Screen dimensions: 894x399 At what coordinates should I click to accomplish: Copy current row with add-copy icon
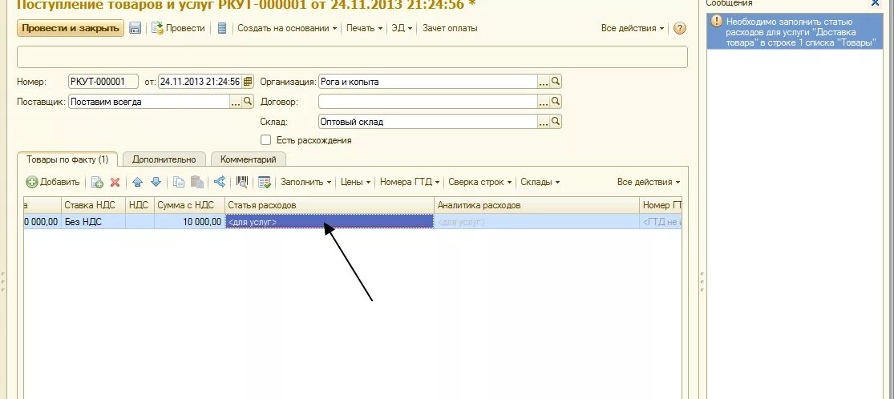pos(98,182)
